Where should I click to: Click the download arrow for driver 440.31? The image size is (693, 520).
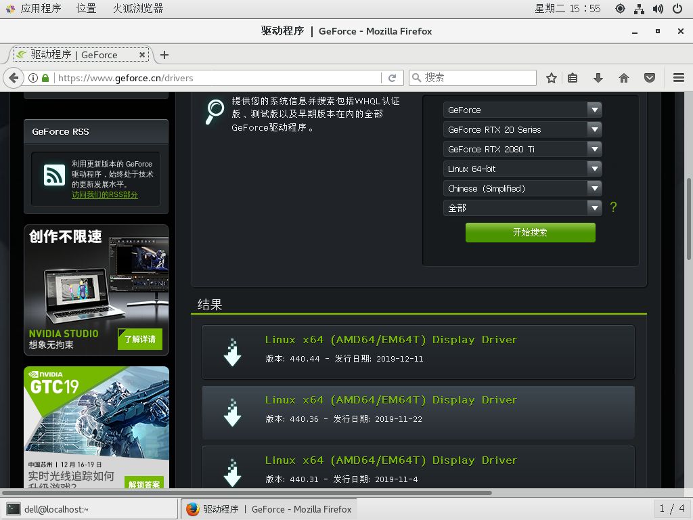pyautogui.click(x=233, y=472)
